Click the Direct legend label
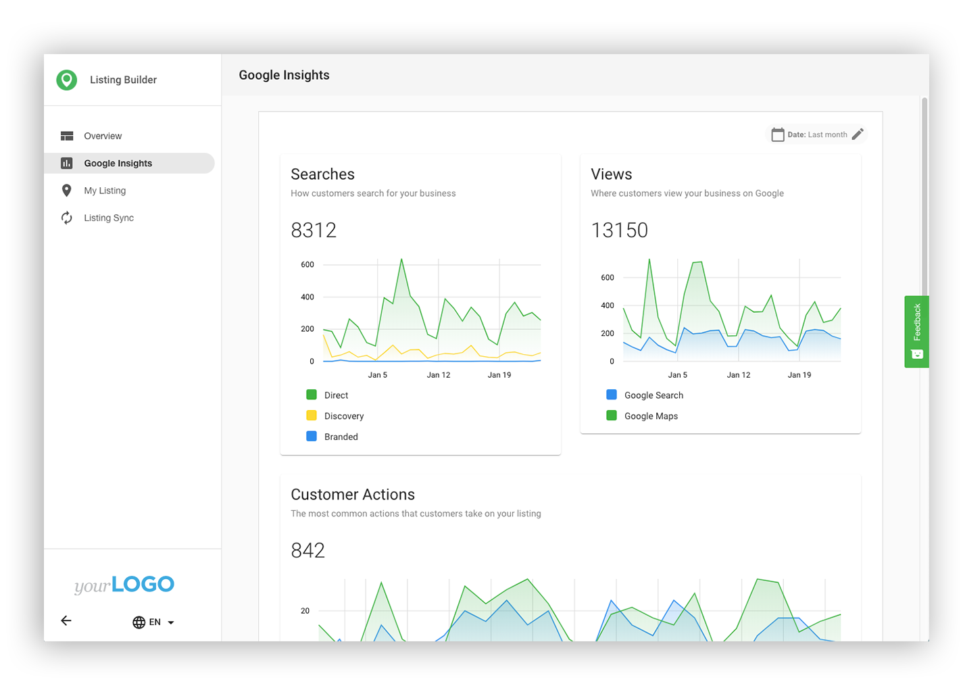The image size is (963, 690). coord(336,395)
